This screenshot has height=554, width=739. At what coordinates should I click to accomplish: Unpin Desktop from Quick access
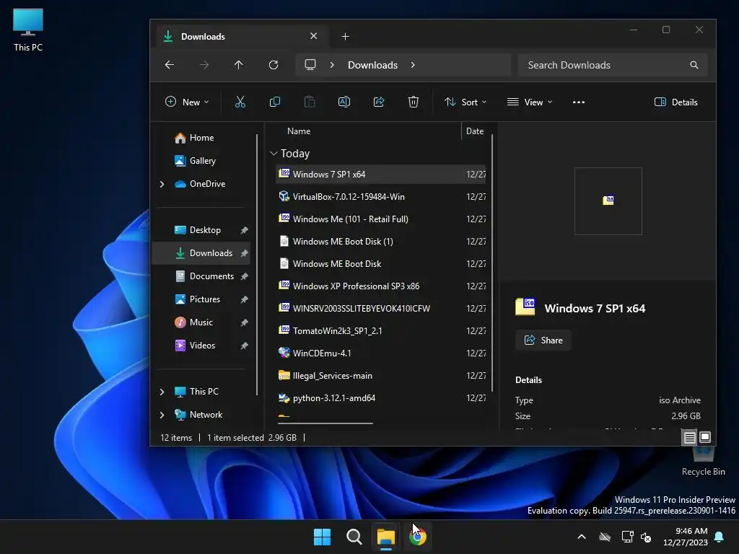click(x=244, y=230)
